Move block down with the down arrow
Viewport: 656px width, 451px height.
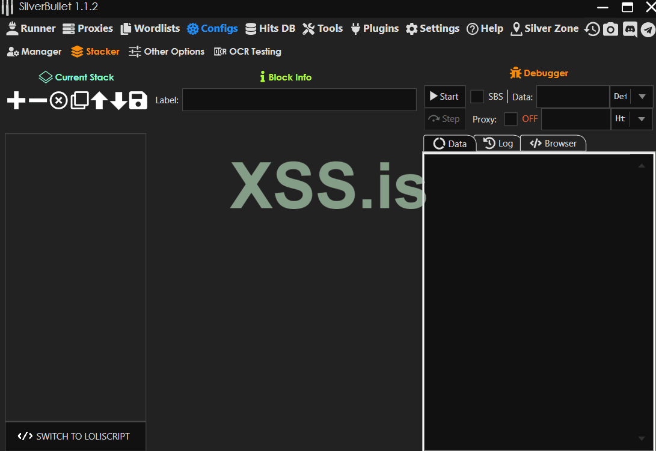pyautogui.click(x=119, y=100)
